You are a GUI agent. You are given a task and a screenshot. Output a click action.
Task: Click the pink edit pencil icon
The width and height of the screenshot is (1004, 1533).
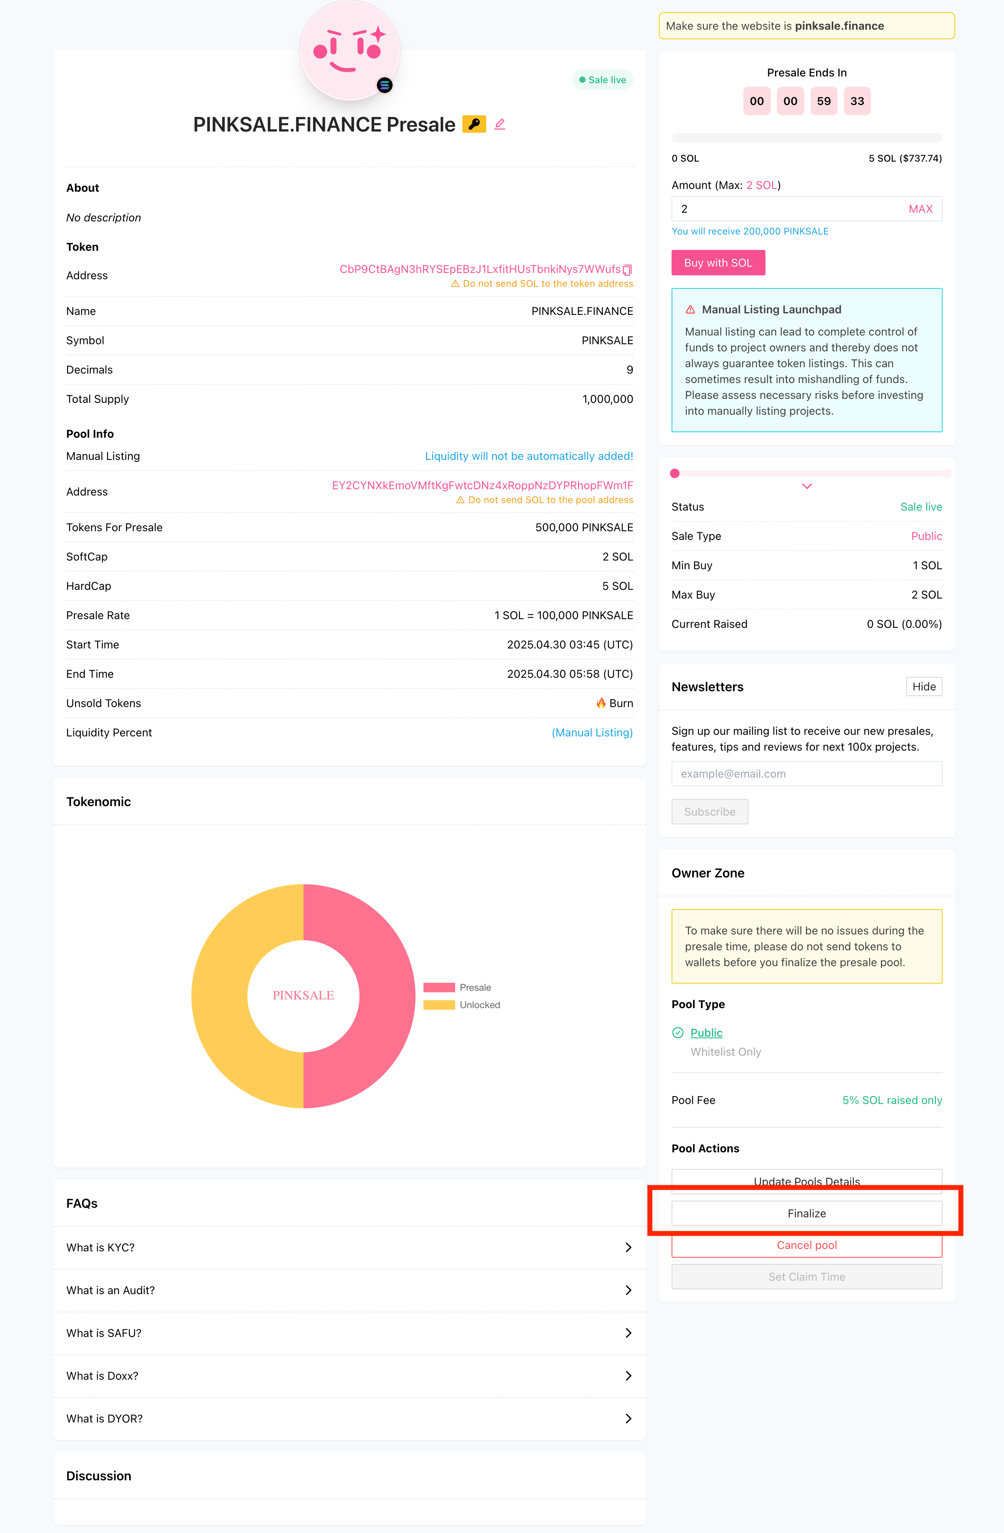(x=499, y=124)
